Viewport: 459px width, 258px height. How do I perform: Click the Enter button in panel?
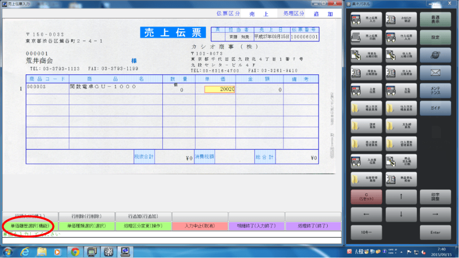(435, 232)
